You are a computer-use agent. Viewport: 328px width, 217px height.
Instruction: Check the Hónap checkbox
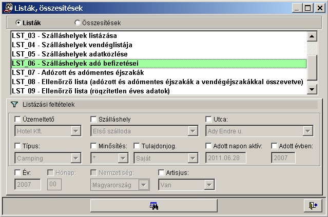tap(50, 172)
